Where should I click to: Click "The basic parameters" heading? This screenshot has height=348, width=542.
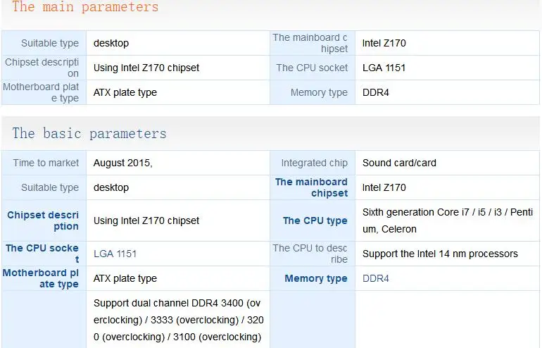click(x=89, y=133)
